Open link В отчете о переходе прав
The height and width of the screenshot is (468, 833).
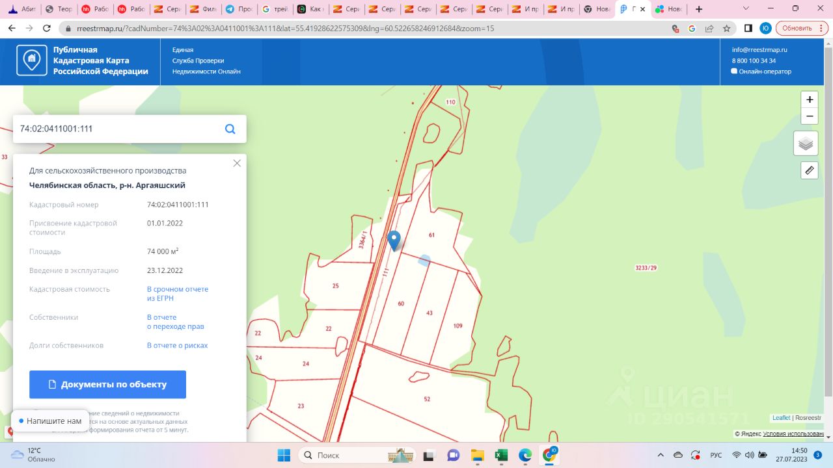[x=176, y=322]
